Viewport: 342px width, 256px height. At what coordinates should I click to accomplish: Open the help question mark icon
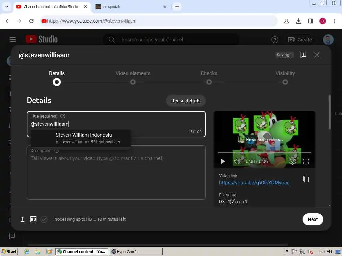pos(275,40)
